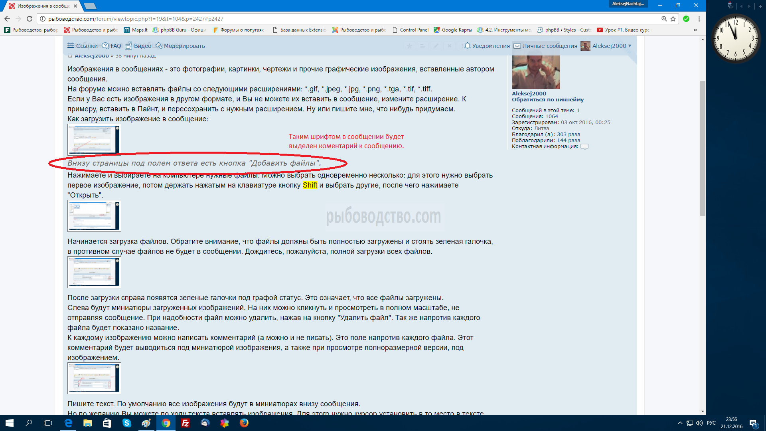Click the scrollbar down arrow

coord(703,412)
